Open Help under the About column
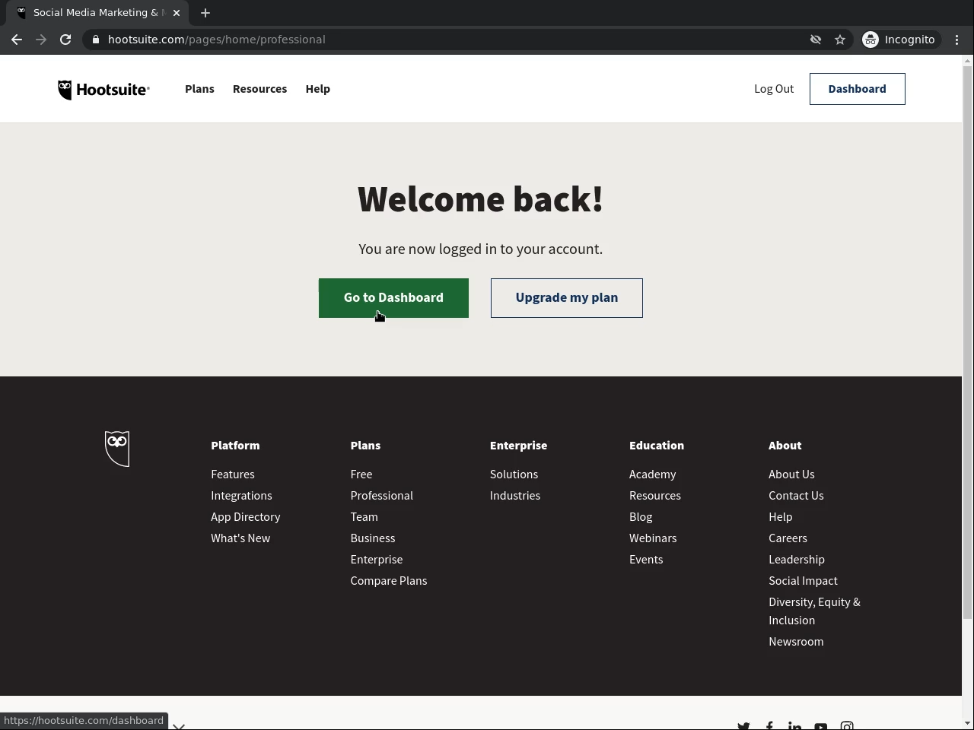 pyautogui.click(x=781, y=516)
